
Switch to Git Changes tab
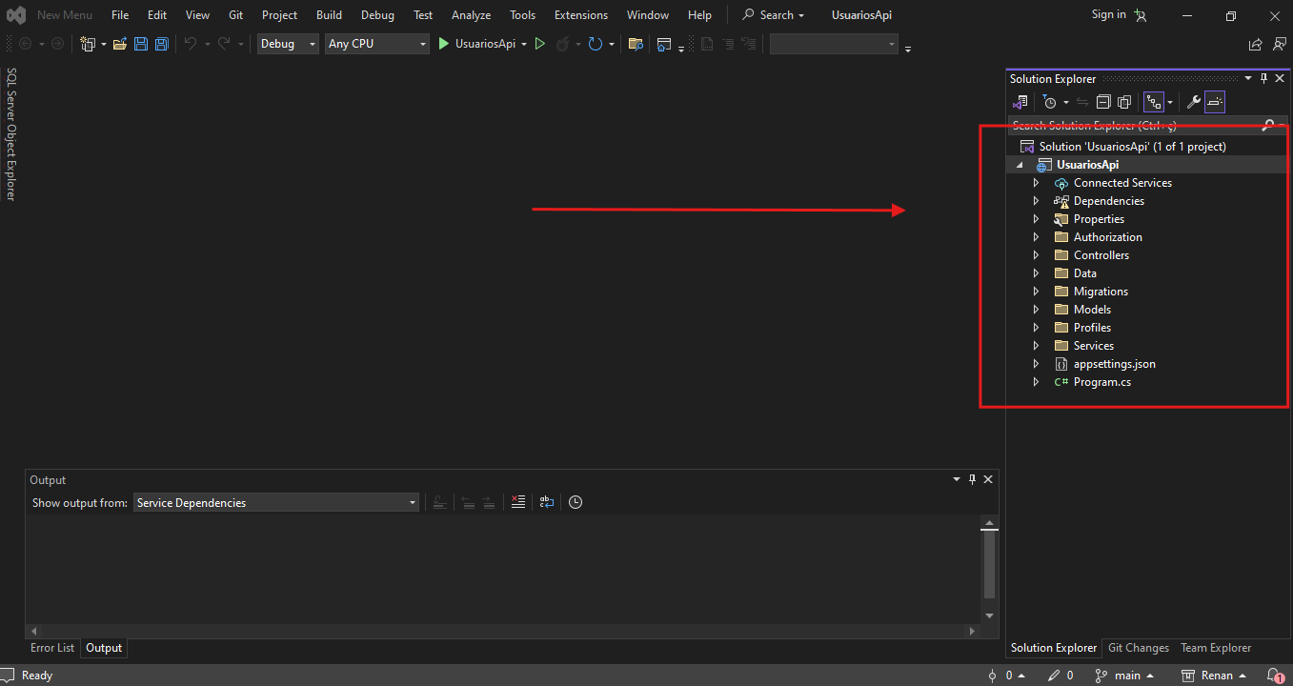tap(1139, 648)
